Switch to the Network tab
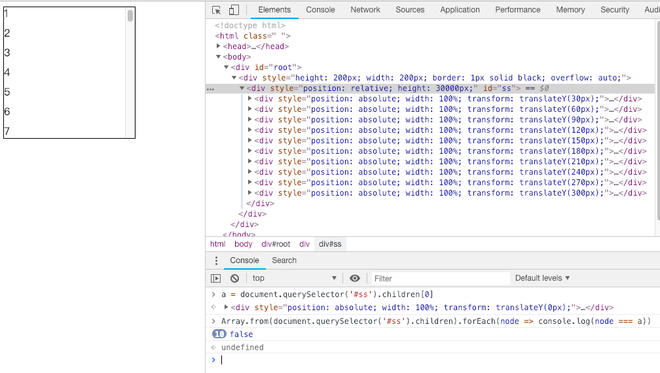 [365, 10]
